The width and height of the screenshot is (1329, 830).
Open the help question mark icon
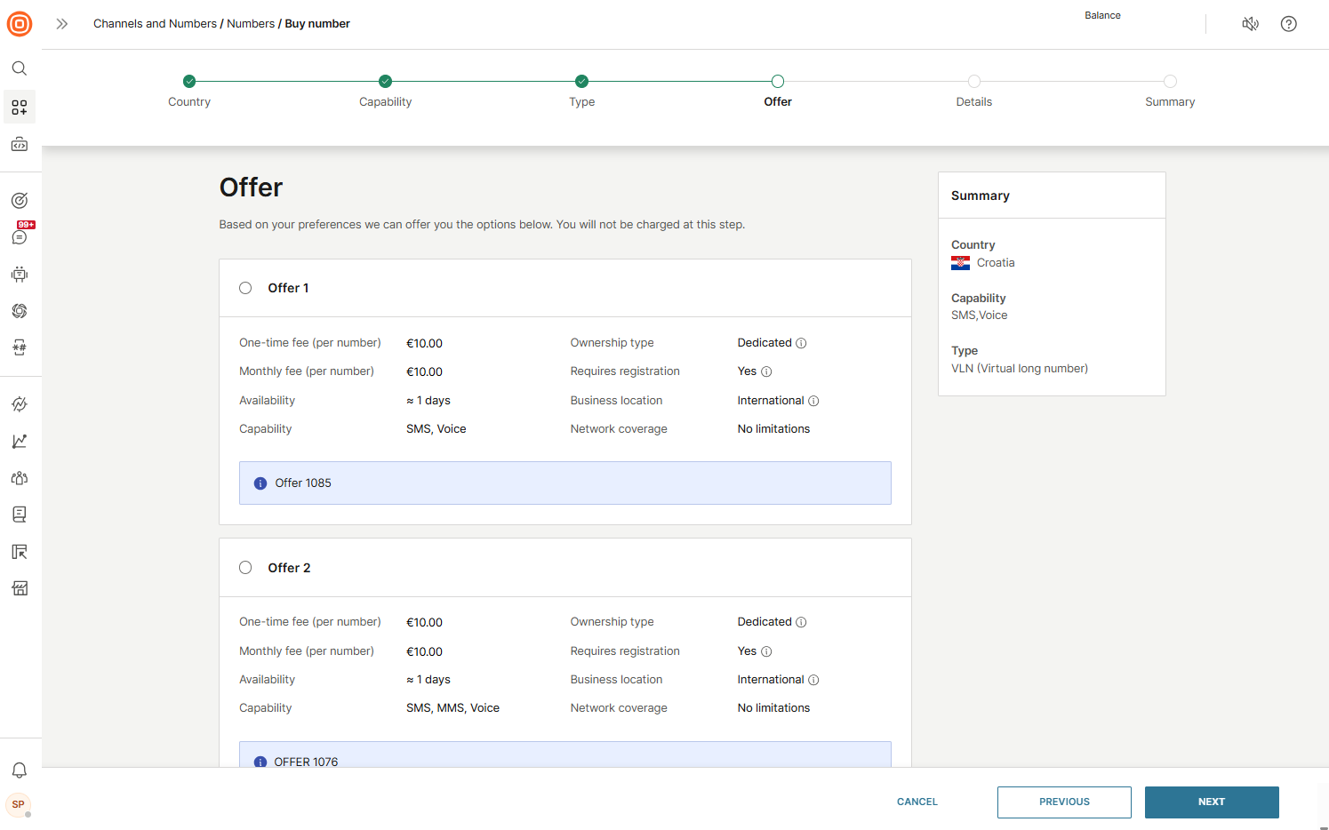pyautogui.click(x=1288, y=24)
